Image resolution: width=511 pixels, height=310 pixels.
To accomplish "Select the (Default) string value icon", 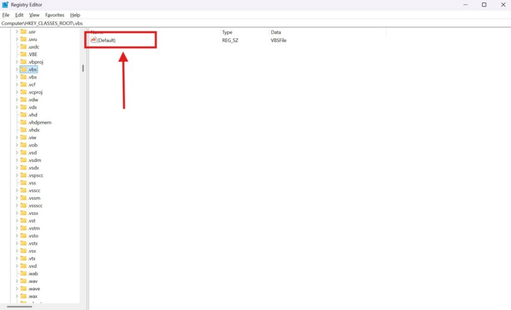I will (x=93, y=40).
